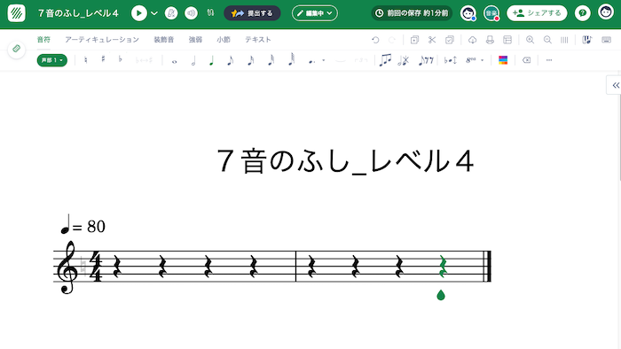Switch to the アーティキュレーション tab
621x349 pixels.
coord(102,40)
